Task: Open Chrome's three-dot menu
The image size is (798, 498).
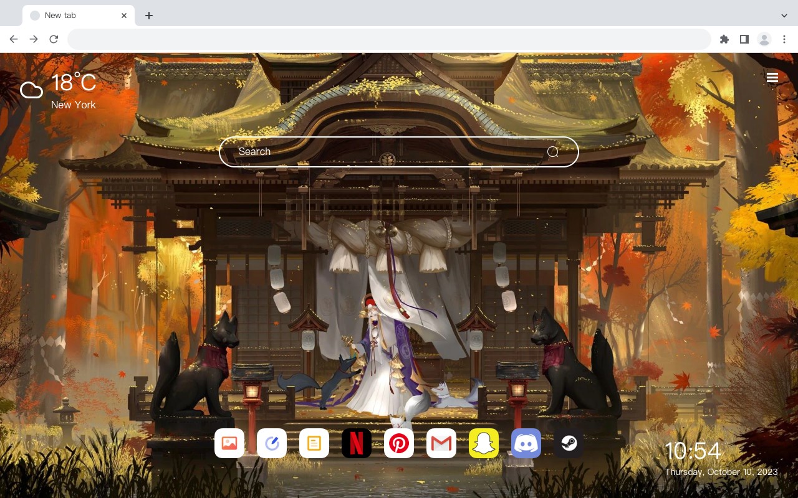Action: 784,39
